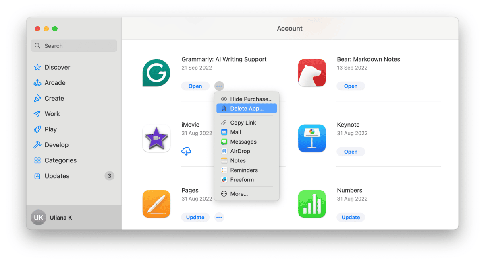This screenshot has width=490, height=267.
Task: Select AirDrop in the context menu
Action: click(x=247, y=151)
